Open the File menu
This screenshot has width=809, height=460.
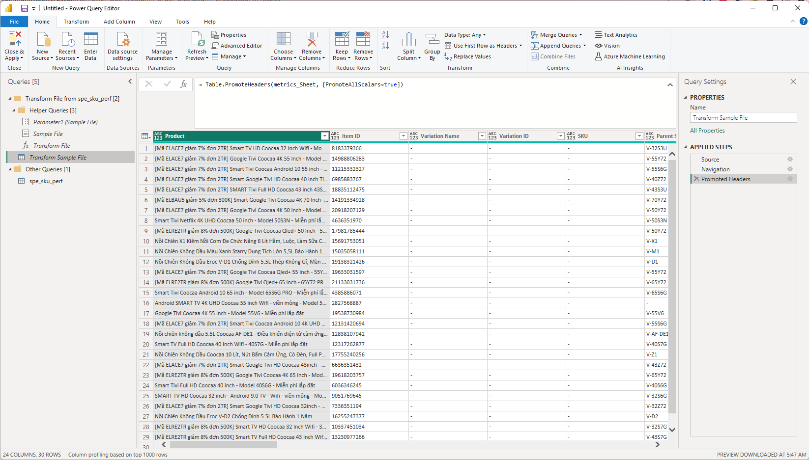point(14,22)
